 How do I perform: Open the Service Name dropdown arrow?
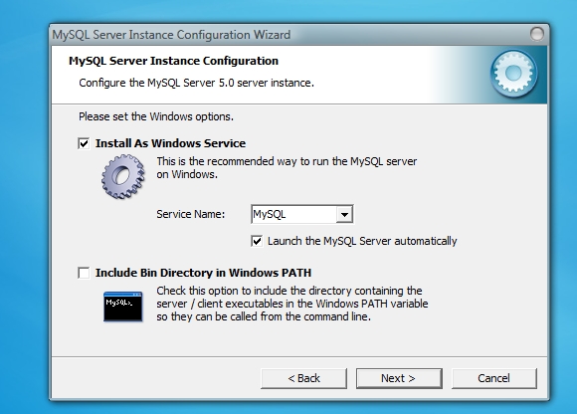point(344,214)
